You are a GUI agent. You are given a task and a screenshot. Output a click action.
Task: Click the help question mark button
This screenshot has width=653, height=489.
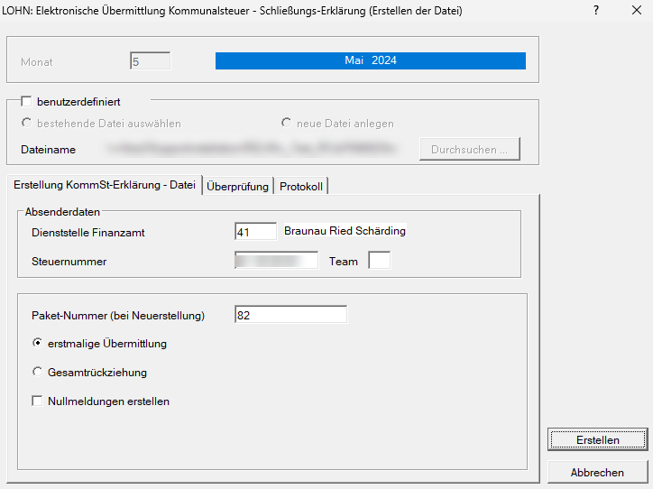(x=596, y=11)
